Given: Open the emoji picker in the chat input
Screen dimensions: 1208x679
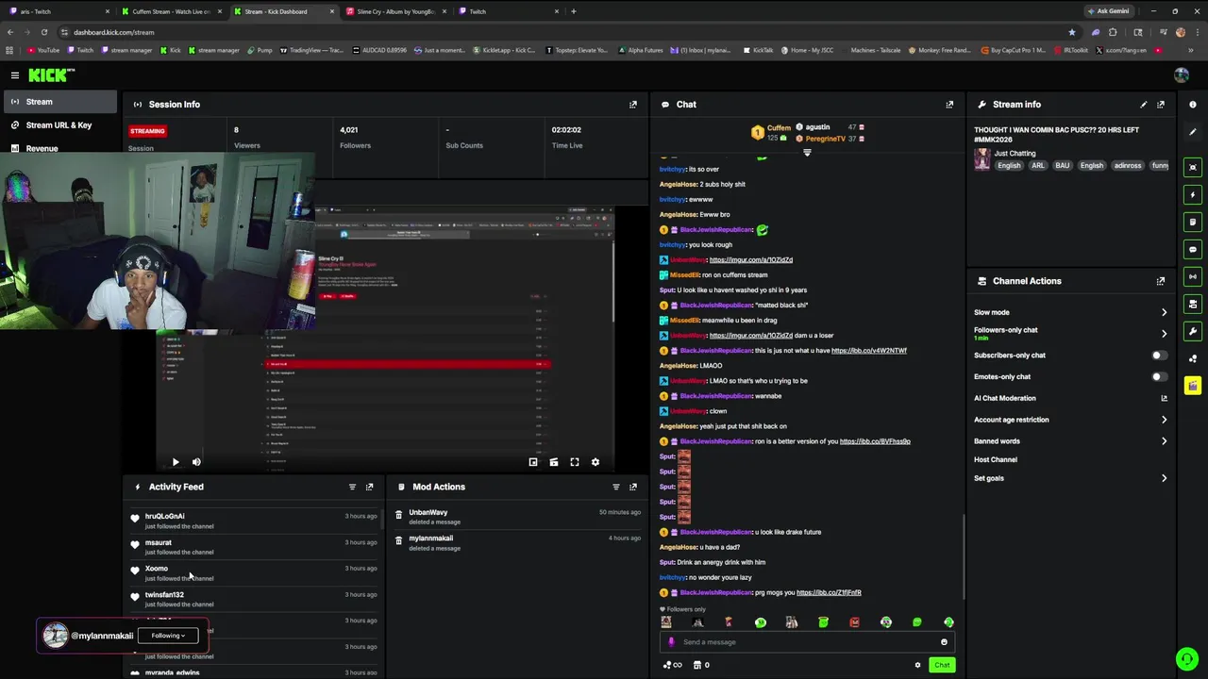Looking at the screenshot, I should click(x=944, y=642).
